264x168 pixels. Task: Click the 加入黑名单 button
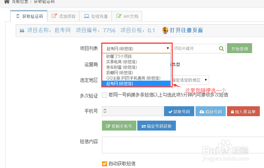pyautogui.click(x=243, y=112)
